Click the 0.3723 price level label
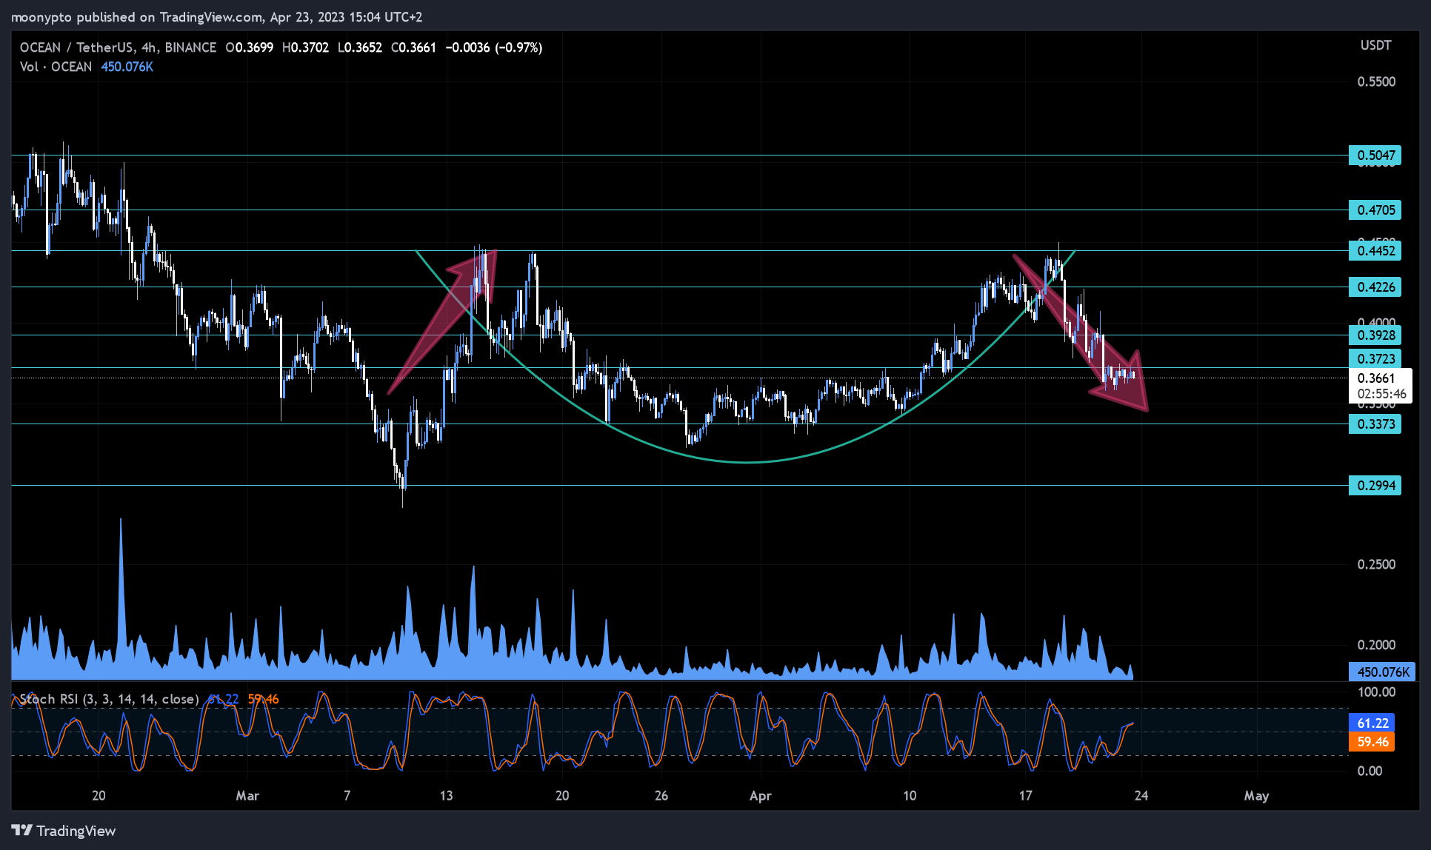The width and height of the screenshot is (1431, 850). coord(1375,359)
